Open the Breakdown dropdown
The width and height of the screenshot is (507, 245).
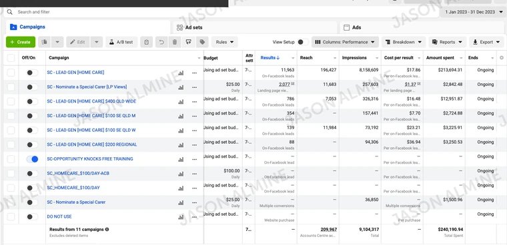404,42
